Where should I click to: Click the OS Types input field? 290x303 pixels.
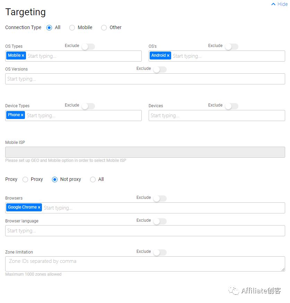pos(73,56)
